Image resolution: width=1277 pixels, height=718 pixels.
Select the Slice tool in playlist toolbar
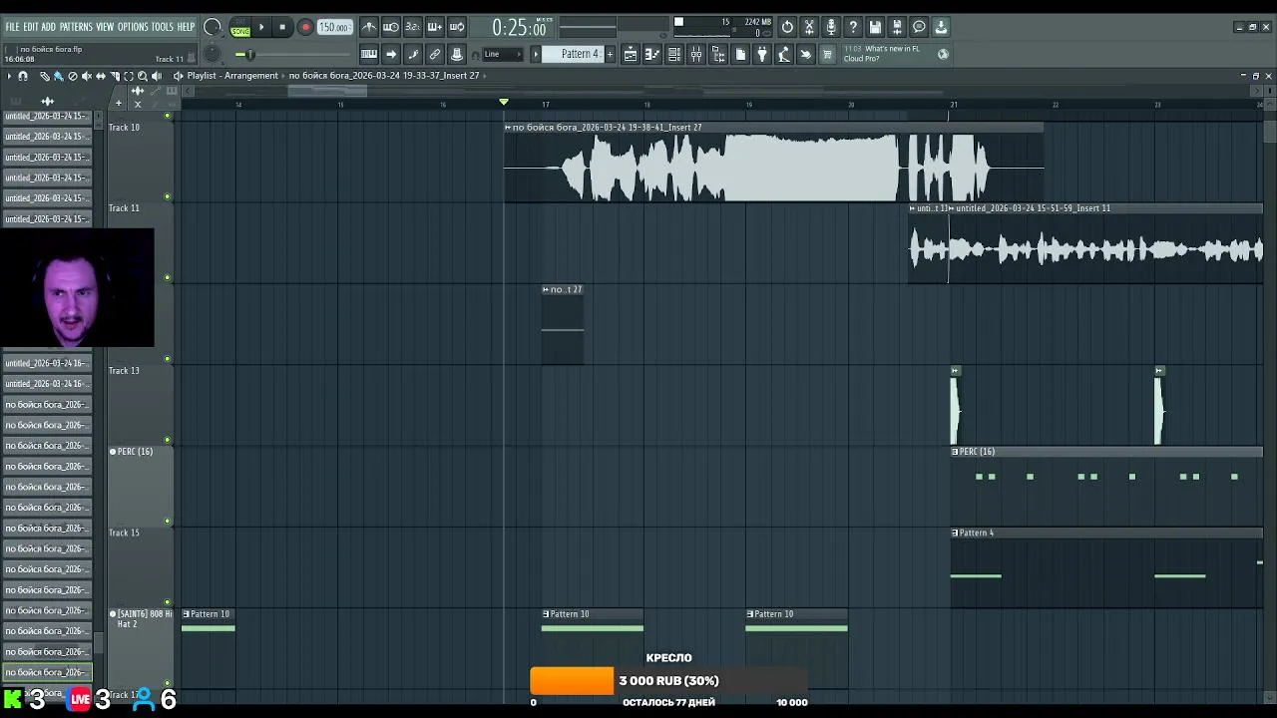[x=115, y=76]
